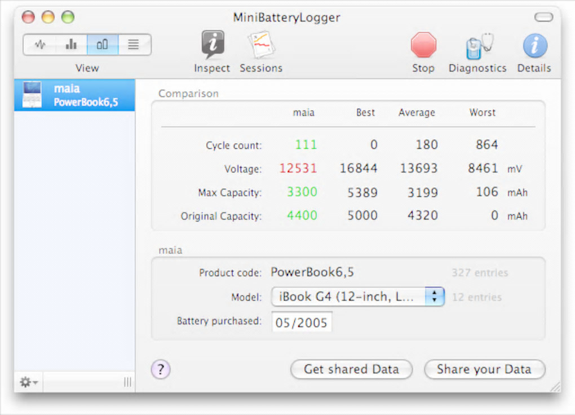Click the Average max capacity 3199
Image resolution: width=575 pixels, height=415 pixels.
click(423, 192)
